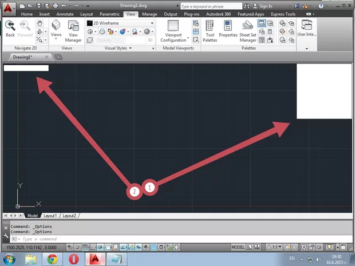Click the Named viewports icon
This screenshot has height=266, width=355.
coord(196,23)
